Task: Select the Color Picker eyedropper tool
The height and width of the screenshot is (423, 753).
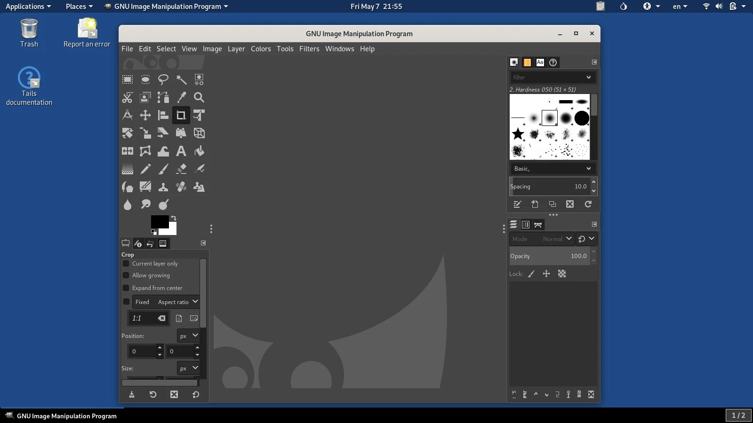Action: pyautogui.click(x=181, y=97)
